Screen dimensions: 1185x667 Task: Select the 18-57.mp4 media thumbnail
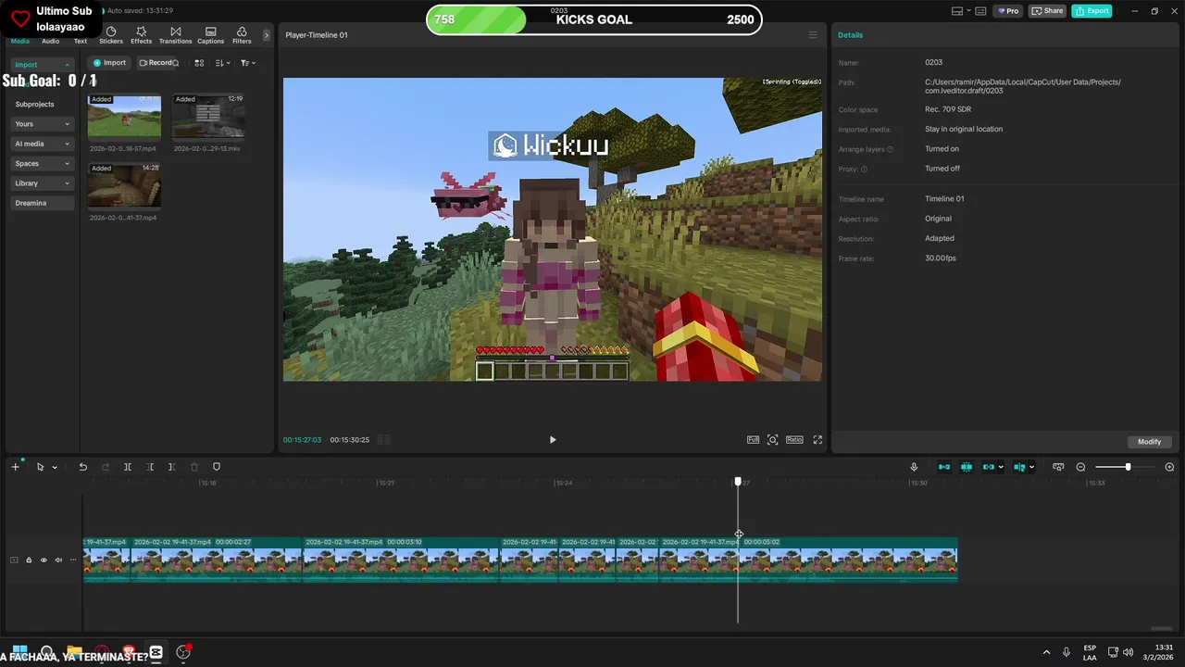(x=124, y=116)
